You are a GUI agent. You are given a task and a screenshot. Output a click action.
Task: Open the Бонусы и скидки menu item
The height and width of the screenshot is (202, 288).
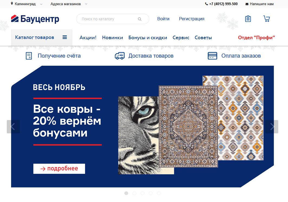point(148,38)
